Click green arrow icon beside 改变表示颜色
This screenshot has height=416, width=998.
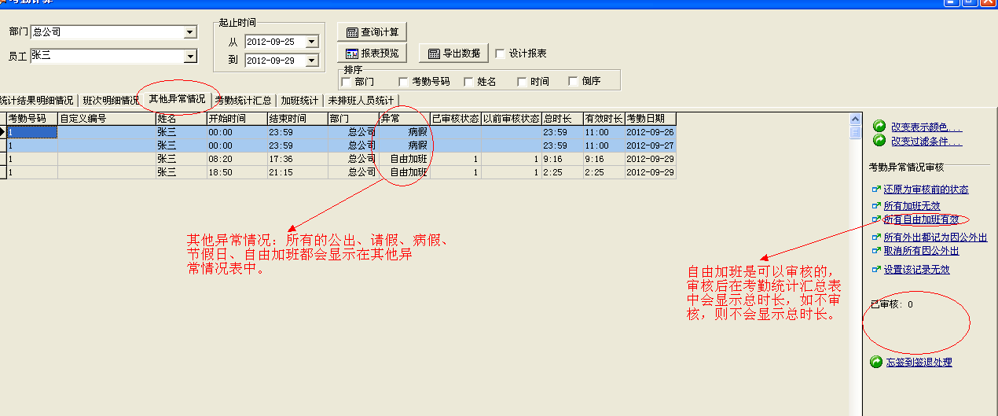tap(879, 126)
